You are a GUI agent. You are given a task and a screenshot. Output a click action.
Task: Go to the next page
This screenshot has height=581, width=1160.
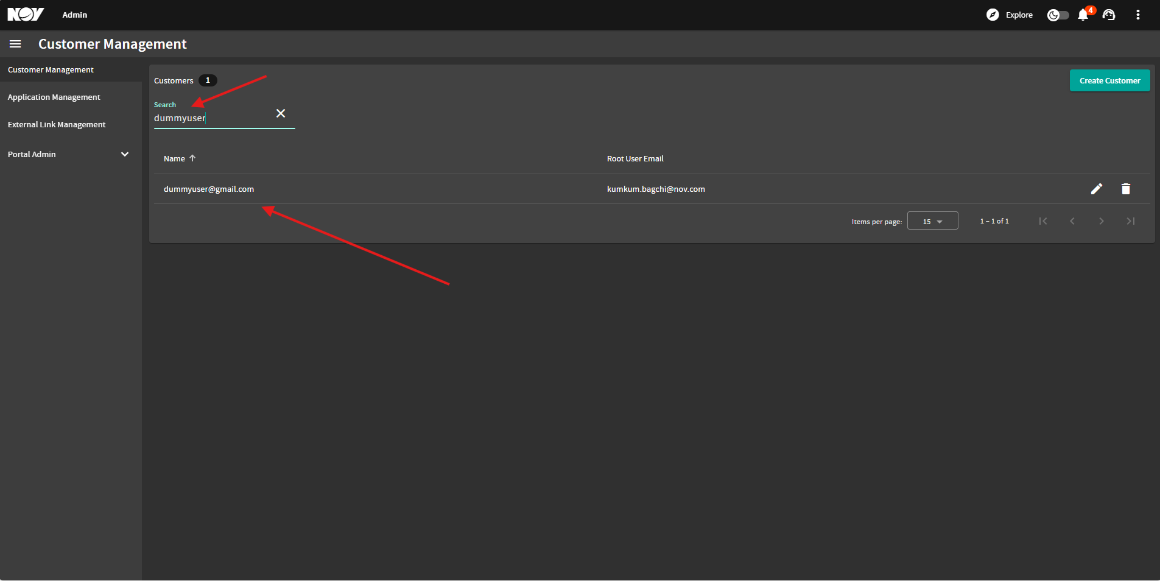[1101, 221]
